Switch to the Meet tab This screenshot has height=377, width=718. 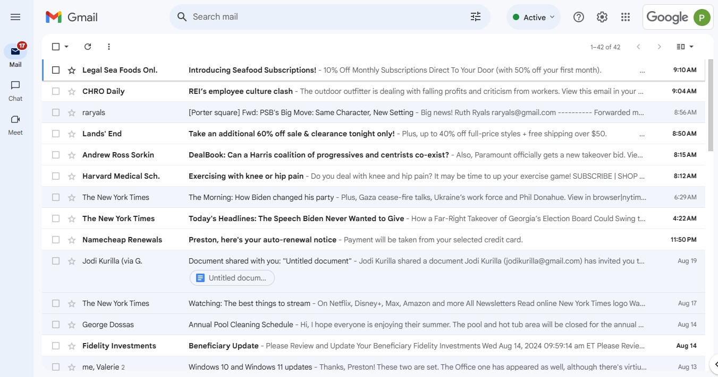coord(15,125)
